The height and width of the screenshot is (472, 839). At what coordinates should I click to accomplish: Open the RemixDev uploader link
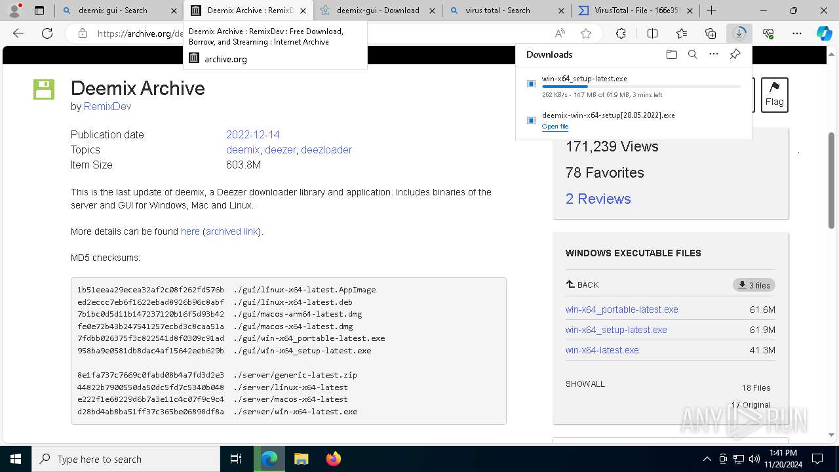107,106
